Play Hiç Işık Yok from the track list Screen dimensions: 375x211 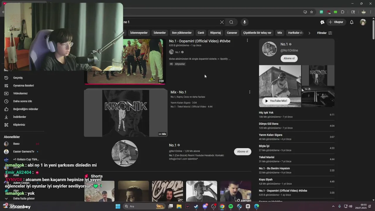pos(296,115)
